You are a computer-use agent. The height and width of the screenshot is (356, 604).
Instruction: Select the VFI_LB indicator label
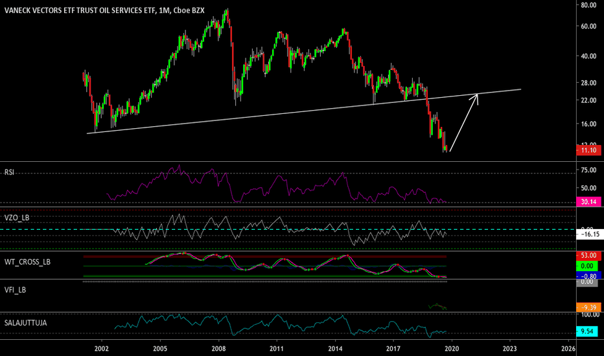(15, 290)
